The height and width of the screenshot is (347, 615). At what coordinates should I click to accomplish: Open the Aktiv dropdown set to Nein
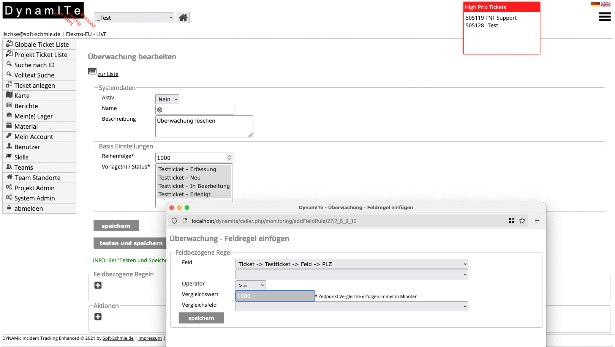[x=167, y=99]
